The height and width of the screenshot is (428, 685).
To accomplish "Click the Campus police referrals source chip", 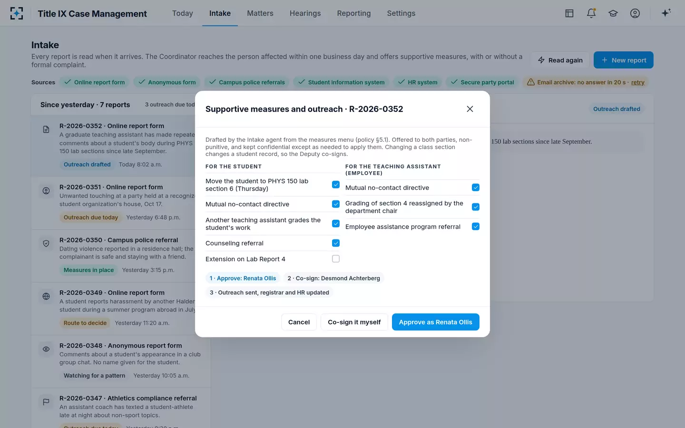I will pyautogui.click(x=247, y=82).
